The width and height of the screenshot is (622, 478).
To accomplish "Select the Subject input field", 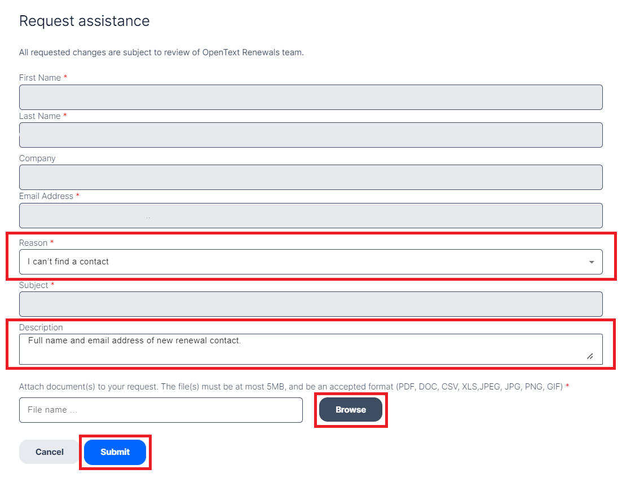I will tap(311, 304).
